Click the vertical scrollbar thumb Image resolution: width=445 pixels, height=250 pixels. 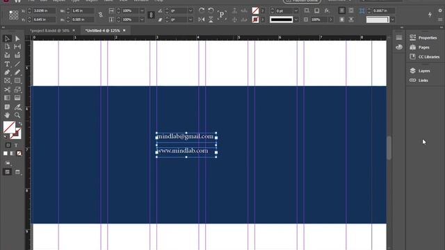[x=389, y=148]
